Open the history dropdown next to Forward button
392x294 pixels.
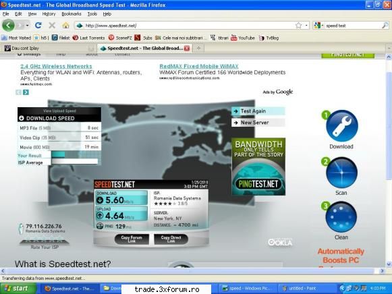pyautogui.click(x=27, y=26)
